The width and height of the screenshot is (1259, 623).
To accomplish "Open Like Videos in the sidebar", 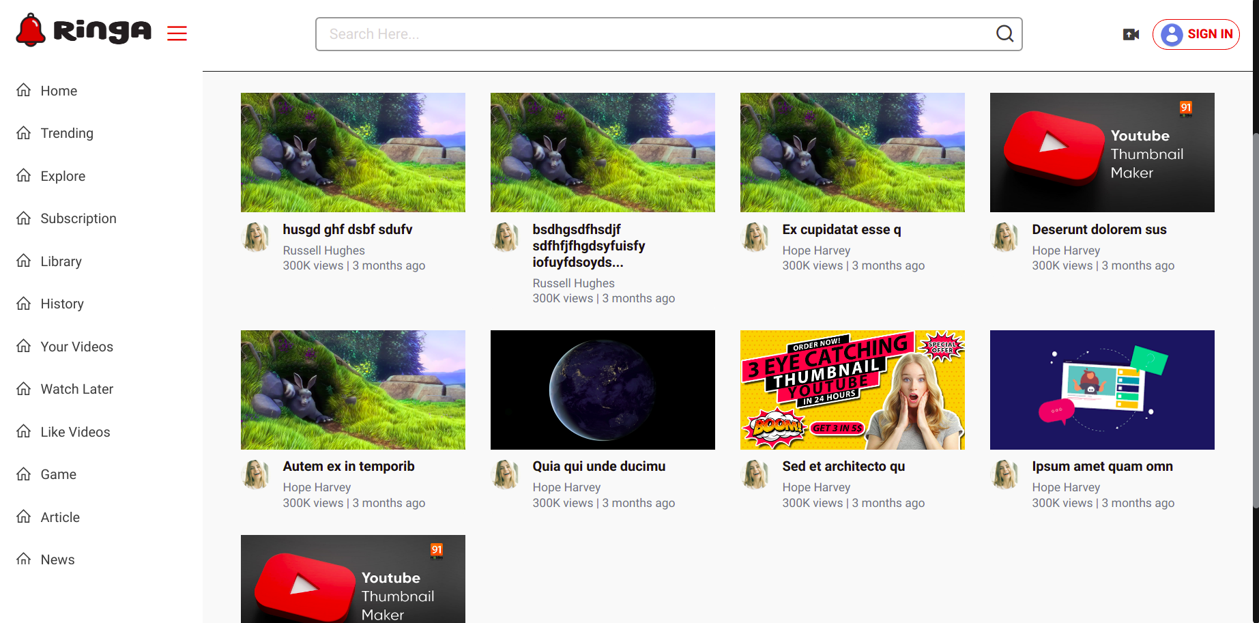I will pyautogui.click(x=75, y=432).
